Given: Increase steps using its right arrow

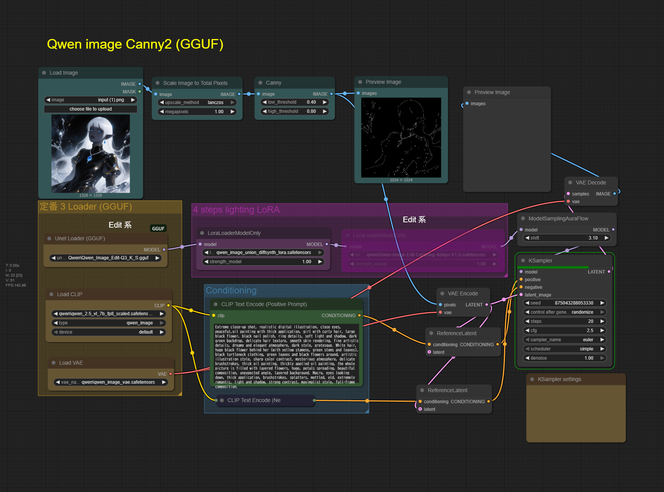Looking at the screenshot, I should (602, 321).
